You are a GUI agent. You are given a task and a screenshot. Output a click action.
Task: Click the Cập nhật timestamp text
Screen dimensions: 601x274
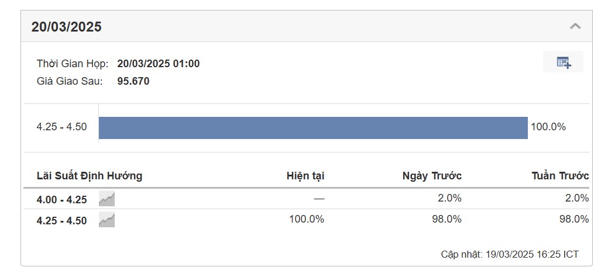pos(510,254)
